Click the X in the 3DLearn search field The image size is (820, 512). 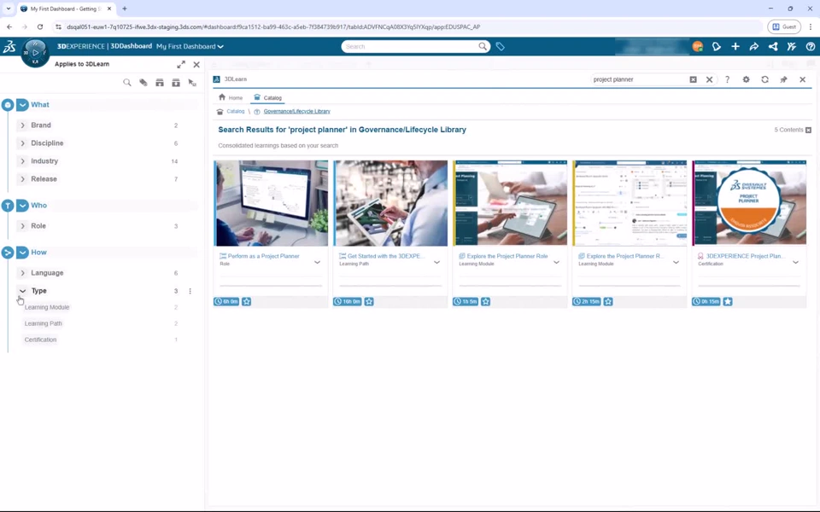709,79
